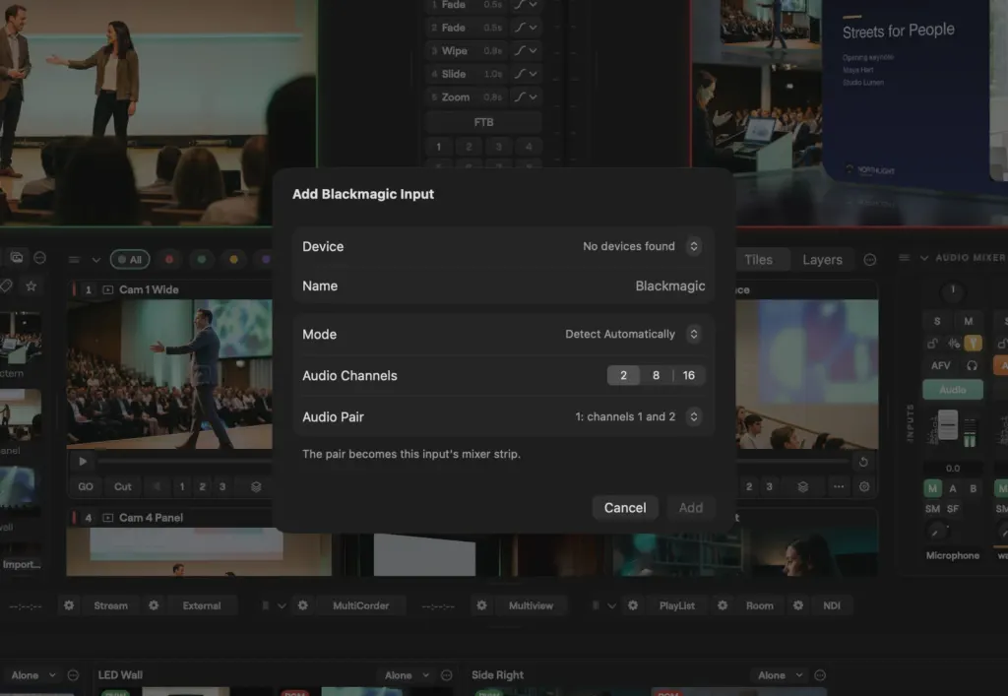Click the Add button in the dialog

tap(691, 508)
